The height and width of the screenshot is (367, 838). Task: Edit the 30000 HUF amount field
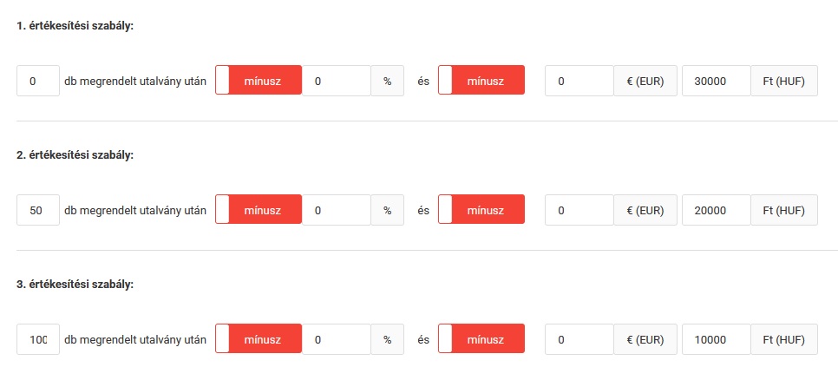[x=716, y=81]
